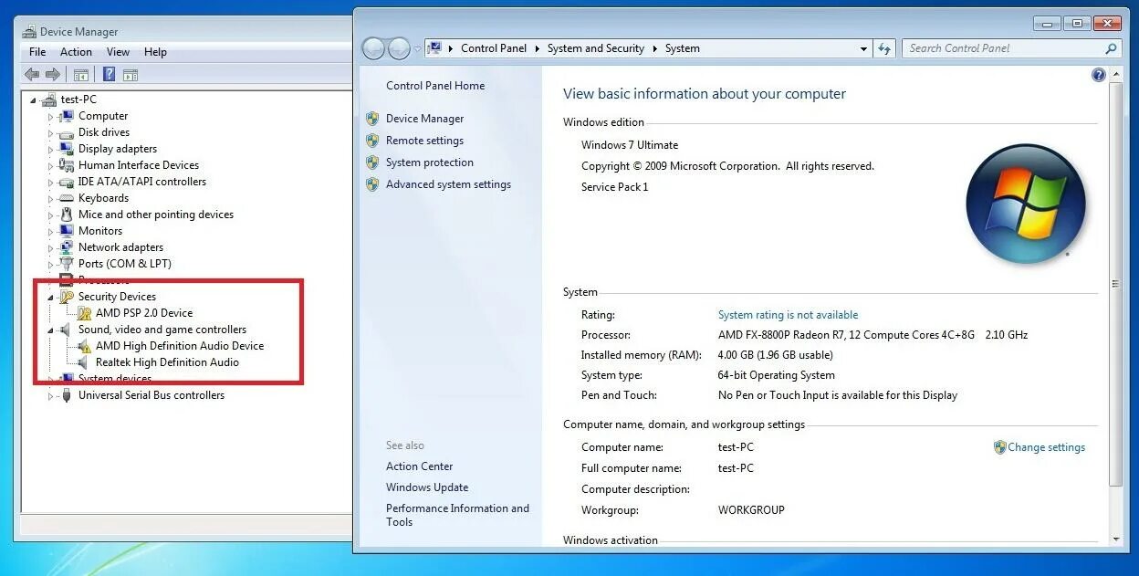The height and width of the screenshot is (576, 1139).
Task: Open the System protection link
Action: tap(429, 162)
